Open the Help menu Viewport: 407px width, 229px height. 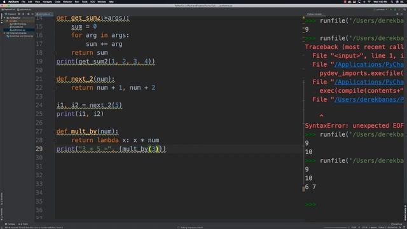[x=111, y=1]
